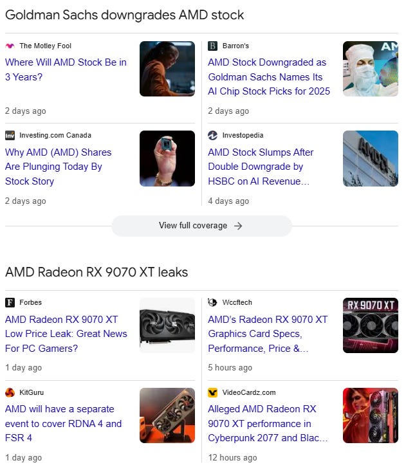The width and height of the screenshot is (406, 465).
Task: Click the Barron's thumbnail with masked technician
Action: pos(371,69)
